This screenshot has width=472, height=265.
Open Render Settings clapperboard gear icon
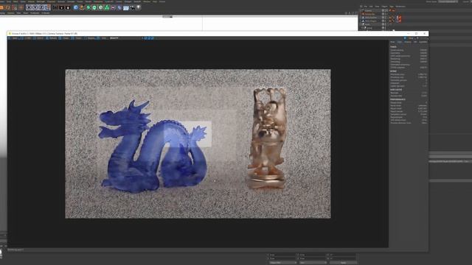pyautogui.click(x=68, y=7)
